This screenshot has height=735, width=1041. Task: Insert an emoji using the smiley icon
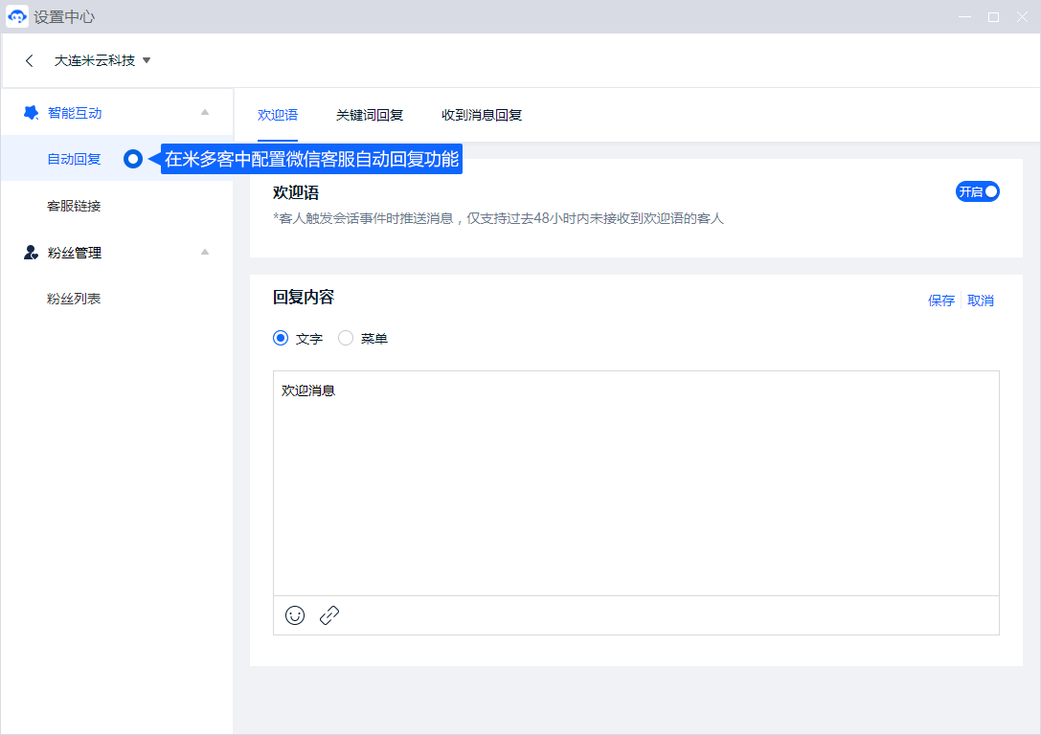click(x=295, y=615)
